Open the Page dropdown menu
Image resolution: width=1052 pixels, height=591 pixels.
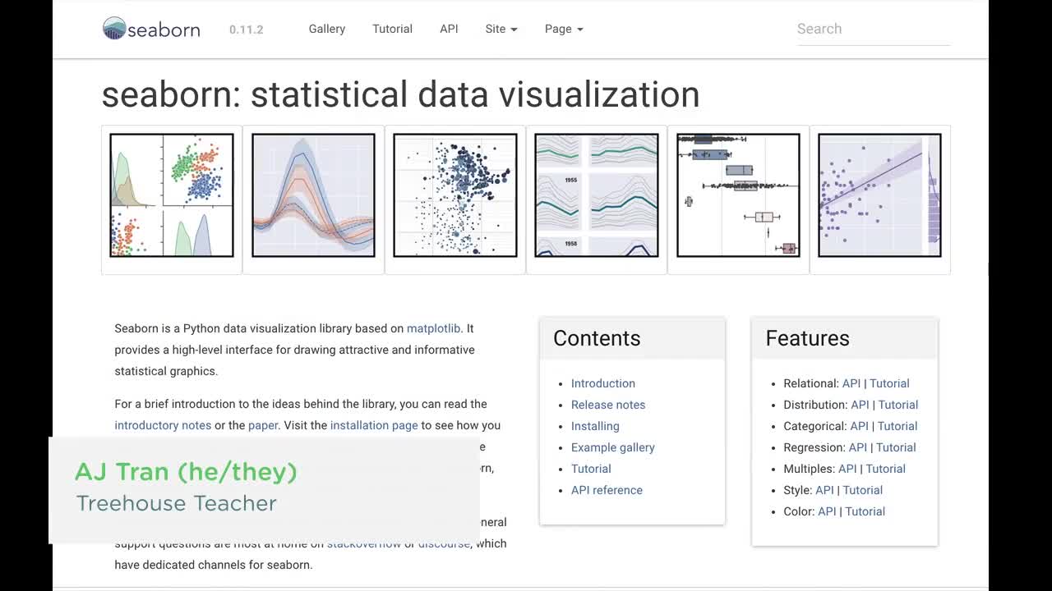point(563,29)
